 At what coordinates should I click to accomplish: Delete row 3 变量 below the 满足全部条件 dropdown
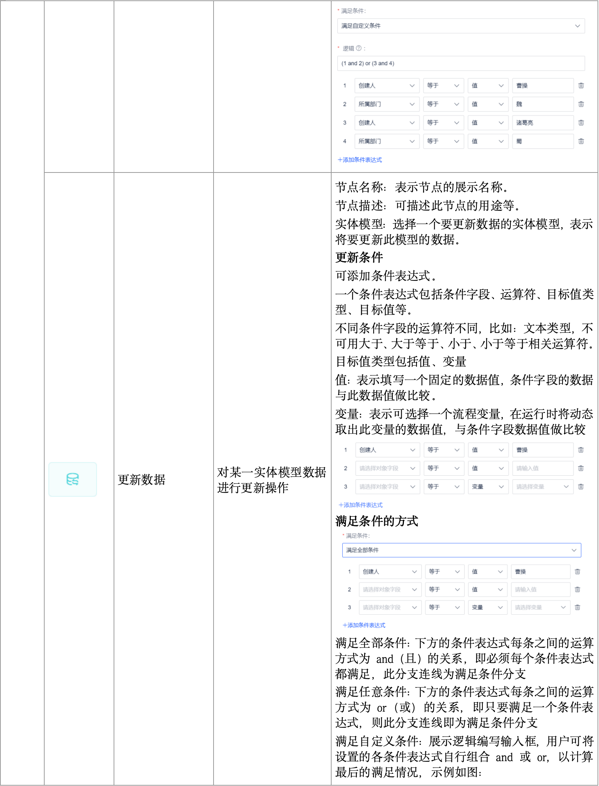[x=577, y=607]
